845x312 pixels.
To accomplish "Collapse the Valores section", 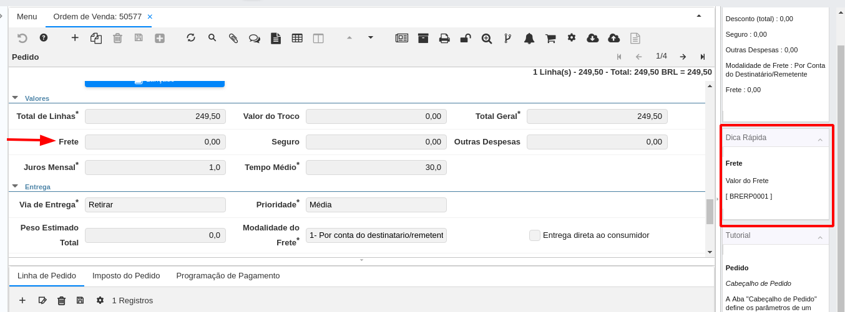I will pos(15,98).
